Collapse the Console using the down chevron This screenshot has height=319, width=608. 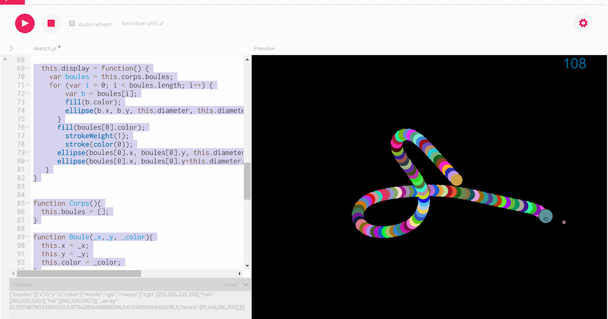(x=245, y=284)
